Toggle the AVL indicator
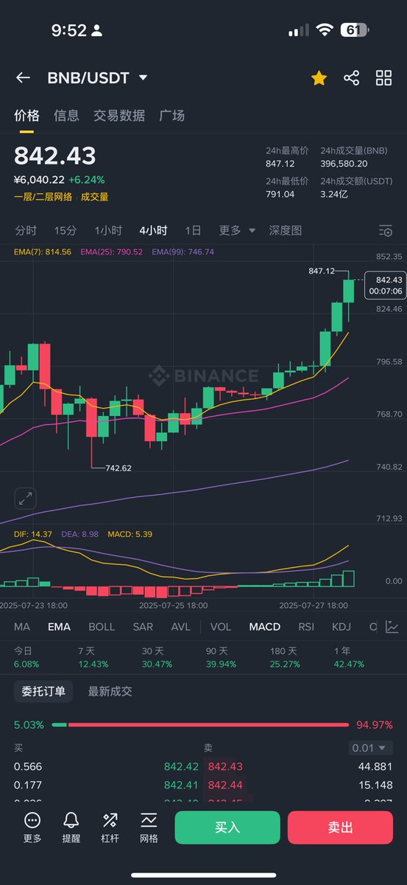Image resolution: width=407 pixels, height=885 pixels. tap(180, 627)
